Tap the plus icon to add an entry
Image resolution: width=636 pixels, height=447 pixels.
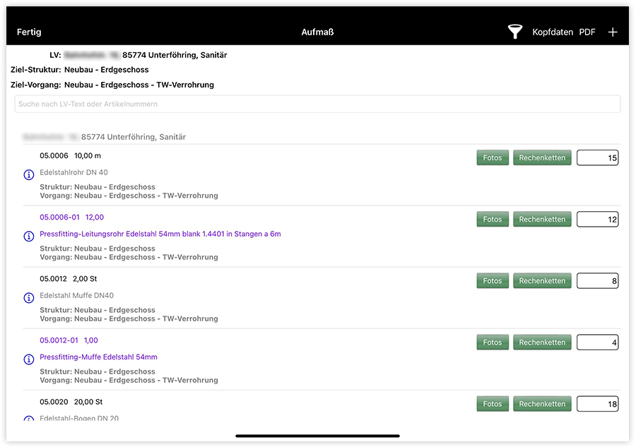click(x=613, y=32)
